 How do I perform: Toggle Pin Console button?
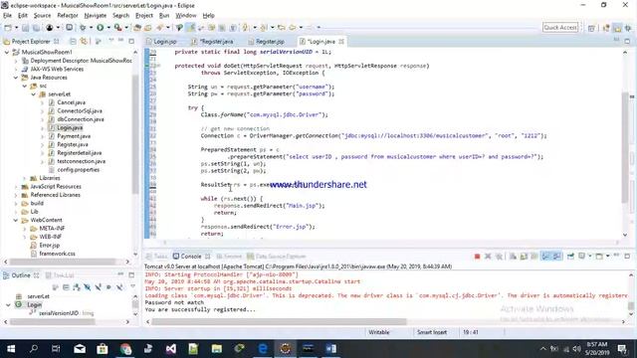click(x=570, y=257)
